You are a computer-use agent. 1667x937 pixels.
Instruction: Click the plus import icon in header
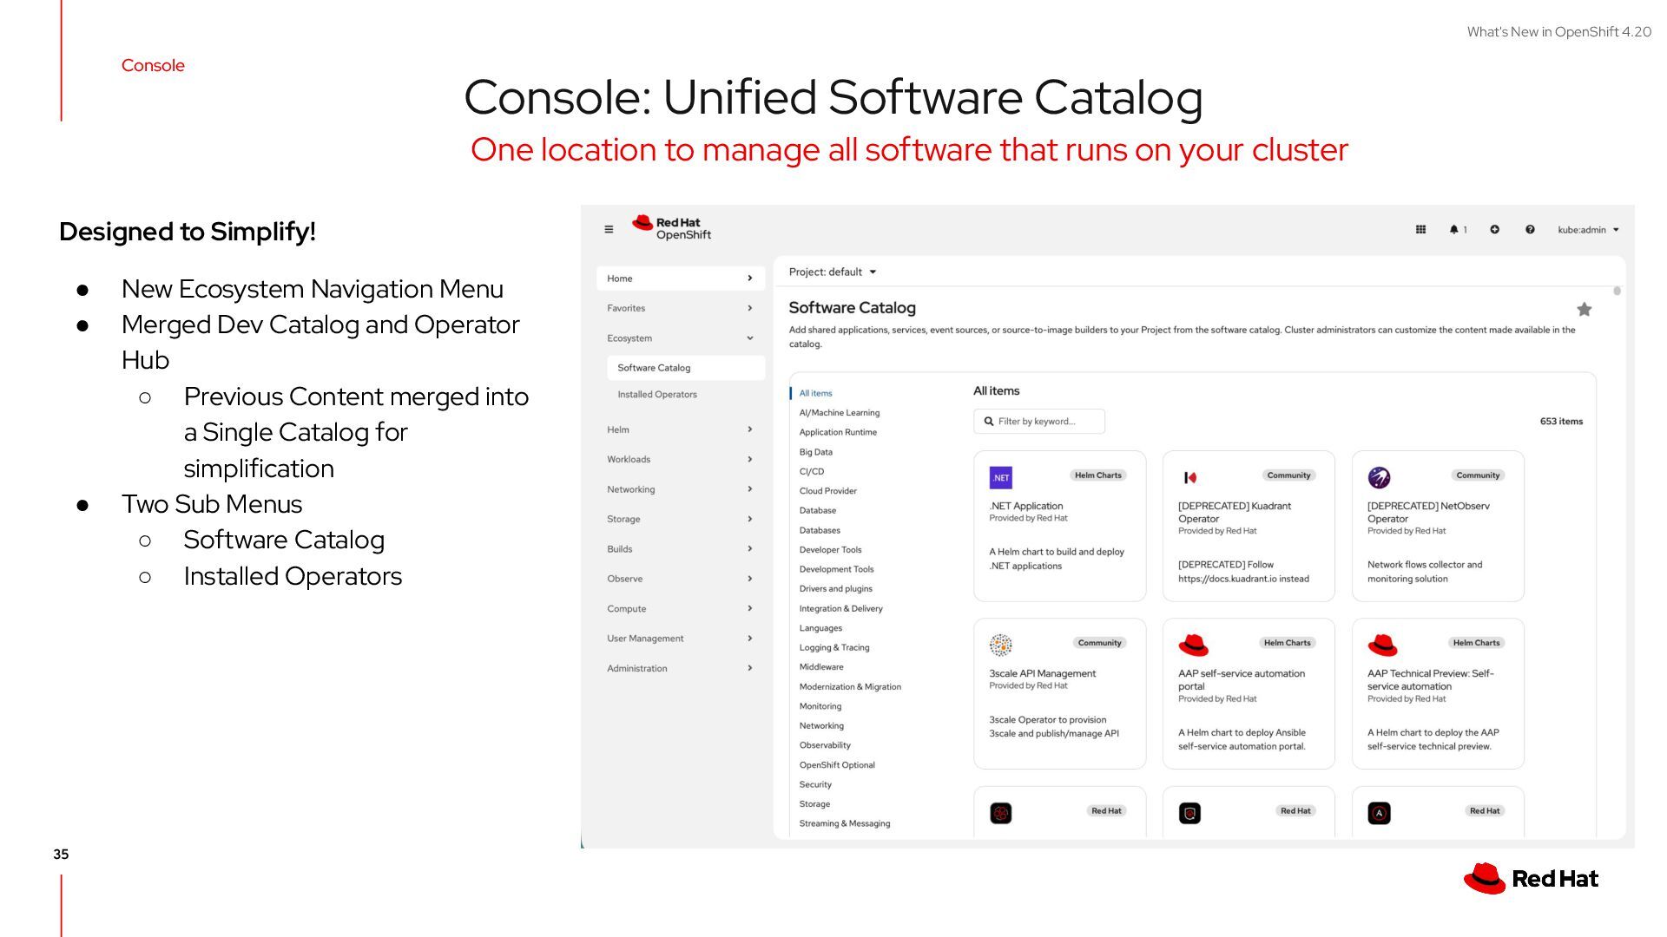(x=1494, y=230)
